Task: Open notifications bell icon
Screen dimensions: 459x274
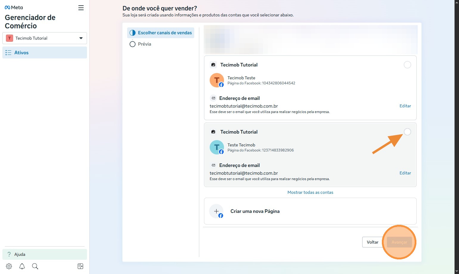Action: [x=22, y=266]
